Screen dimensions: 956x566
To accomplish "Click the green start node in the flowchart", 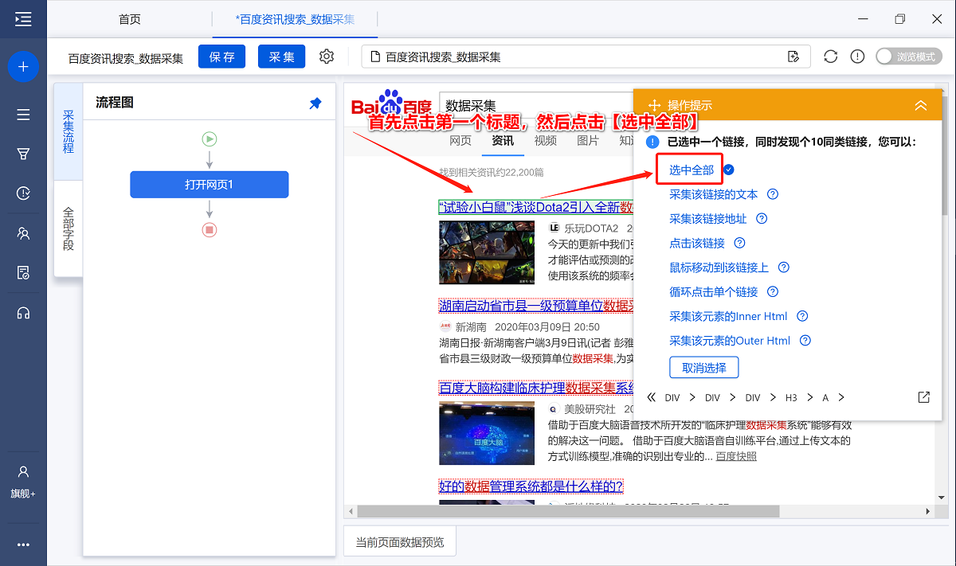I will click(x=210, y=139).
